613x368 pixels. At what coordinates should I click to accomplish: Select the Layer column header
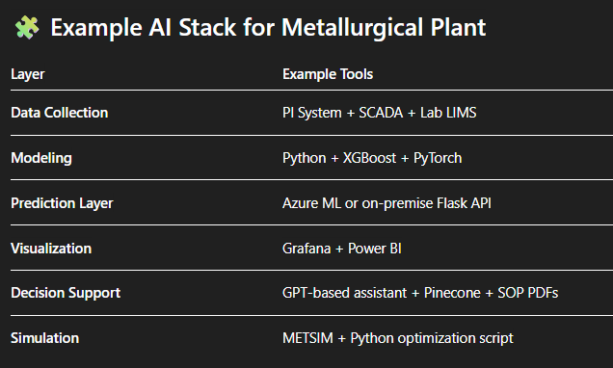point(28,74)
